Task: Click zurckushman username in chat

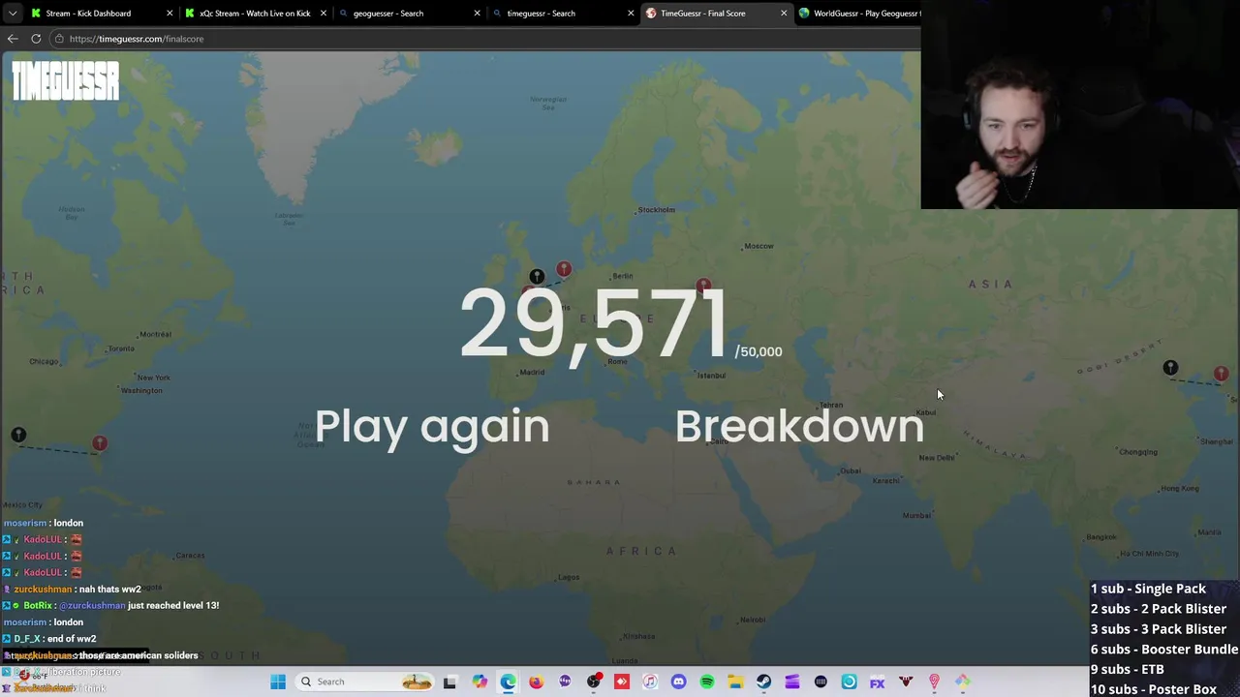Action: pos(43,589)
